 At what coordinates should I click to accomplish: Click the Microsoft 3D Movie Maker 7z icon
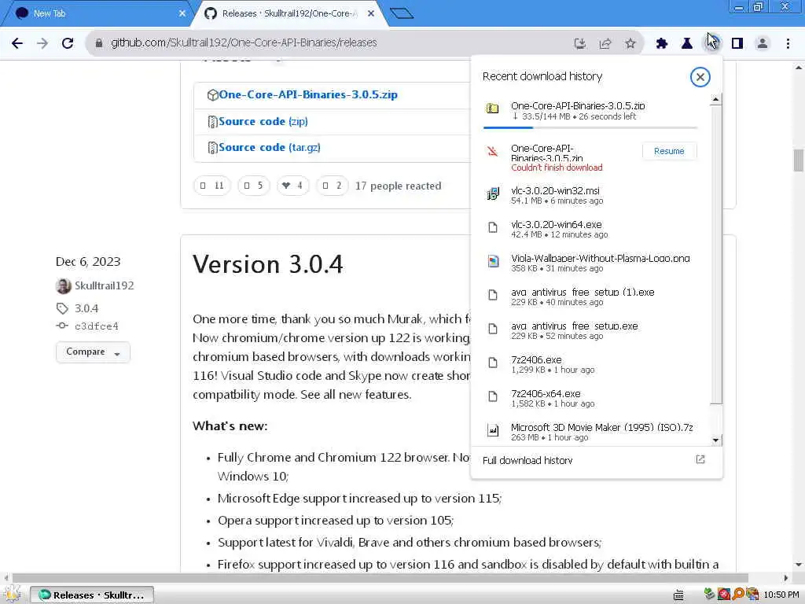pyautogui.click(x=493, y=430)
